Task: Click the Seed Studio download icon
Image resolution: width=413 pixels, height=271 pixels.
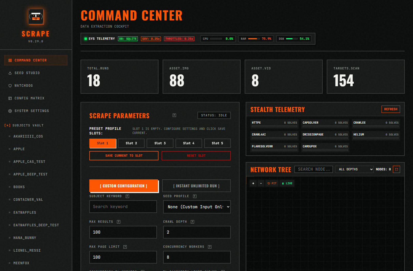Action: 10,73
